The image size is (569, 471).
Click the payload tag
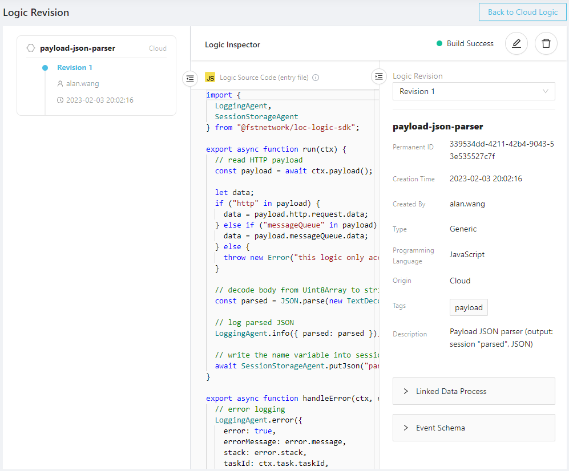tap(469, 307)
